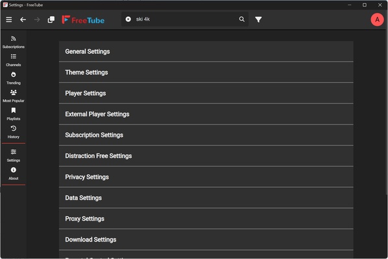Go forward with the right arrow

tap(37, 19)
